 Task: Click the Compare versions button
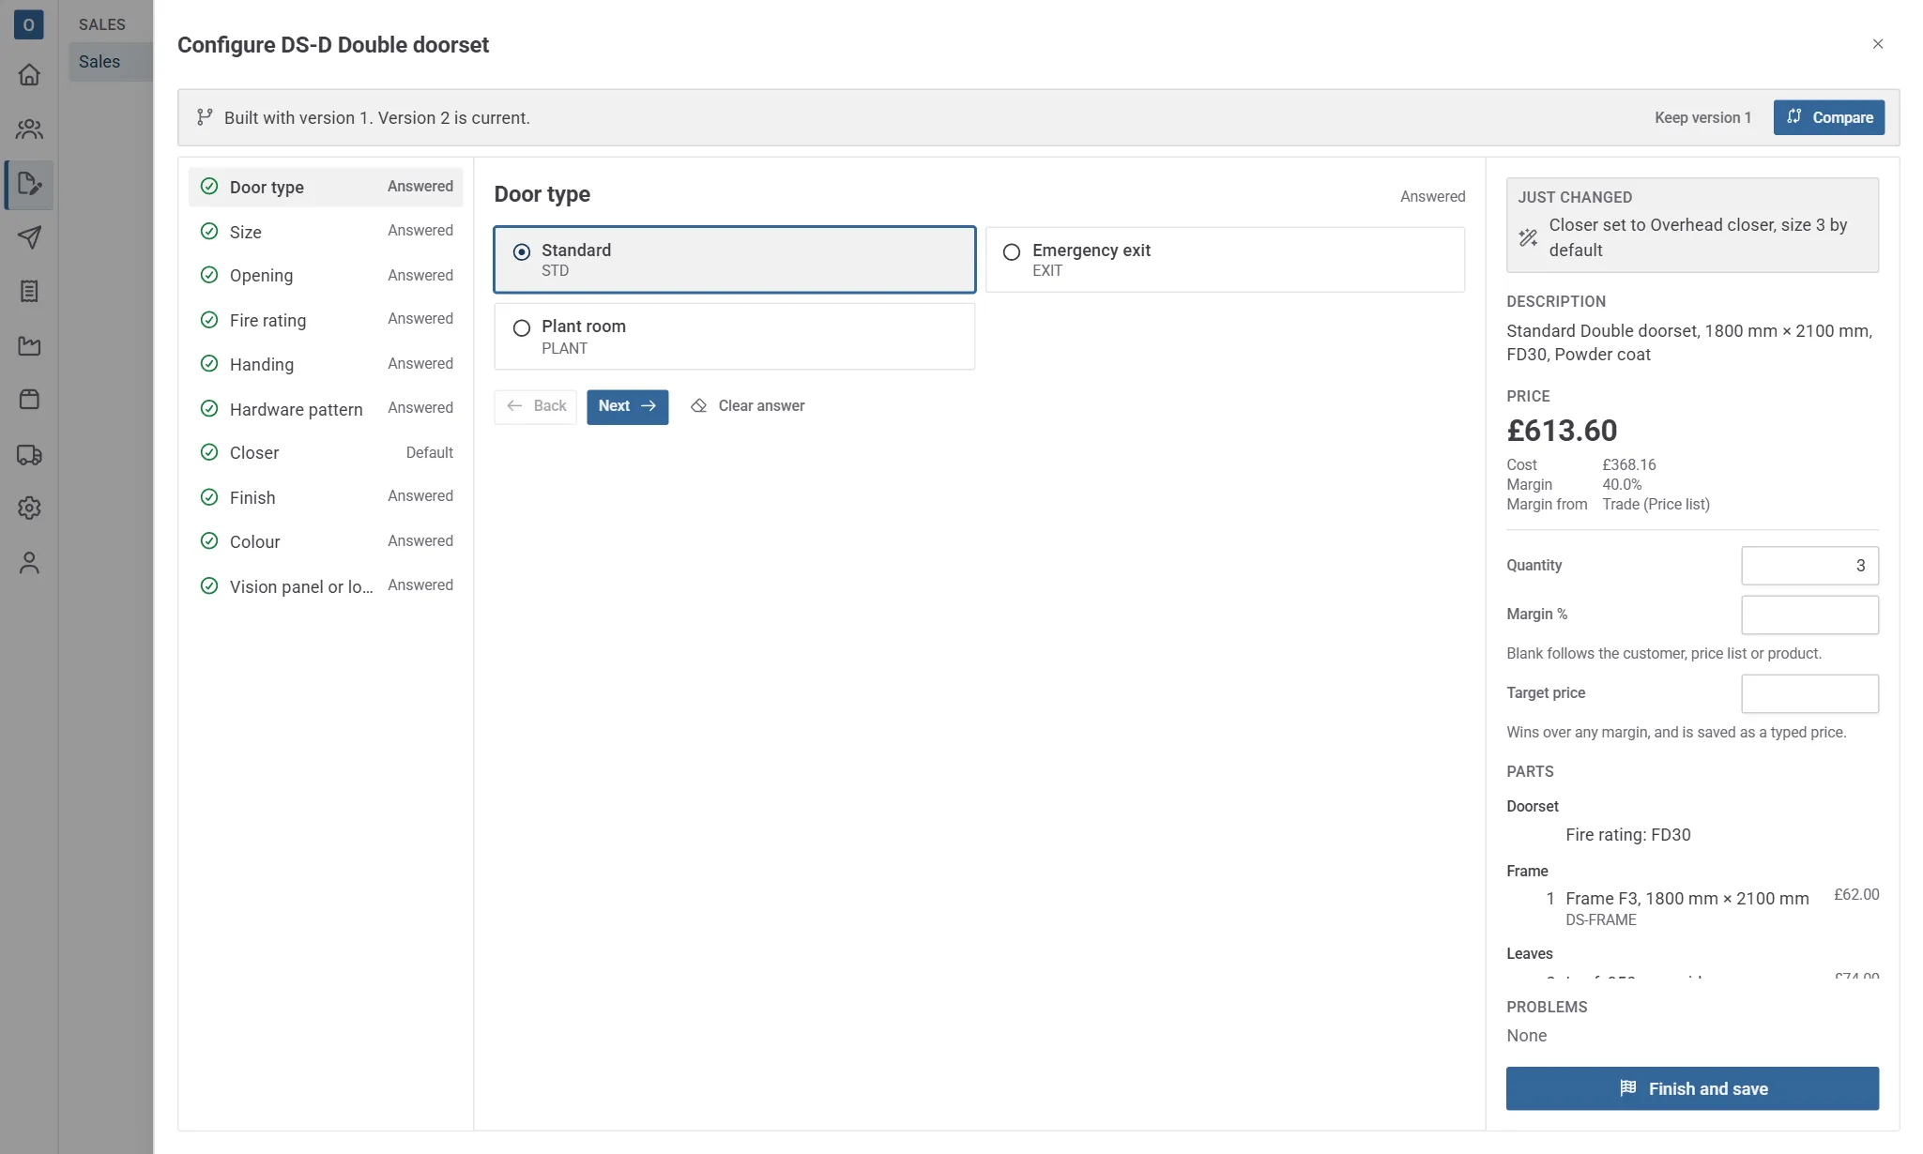[1828, 117]
